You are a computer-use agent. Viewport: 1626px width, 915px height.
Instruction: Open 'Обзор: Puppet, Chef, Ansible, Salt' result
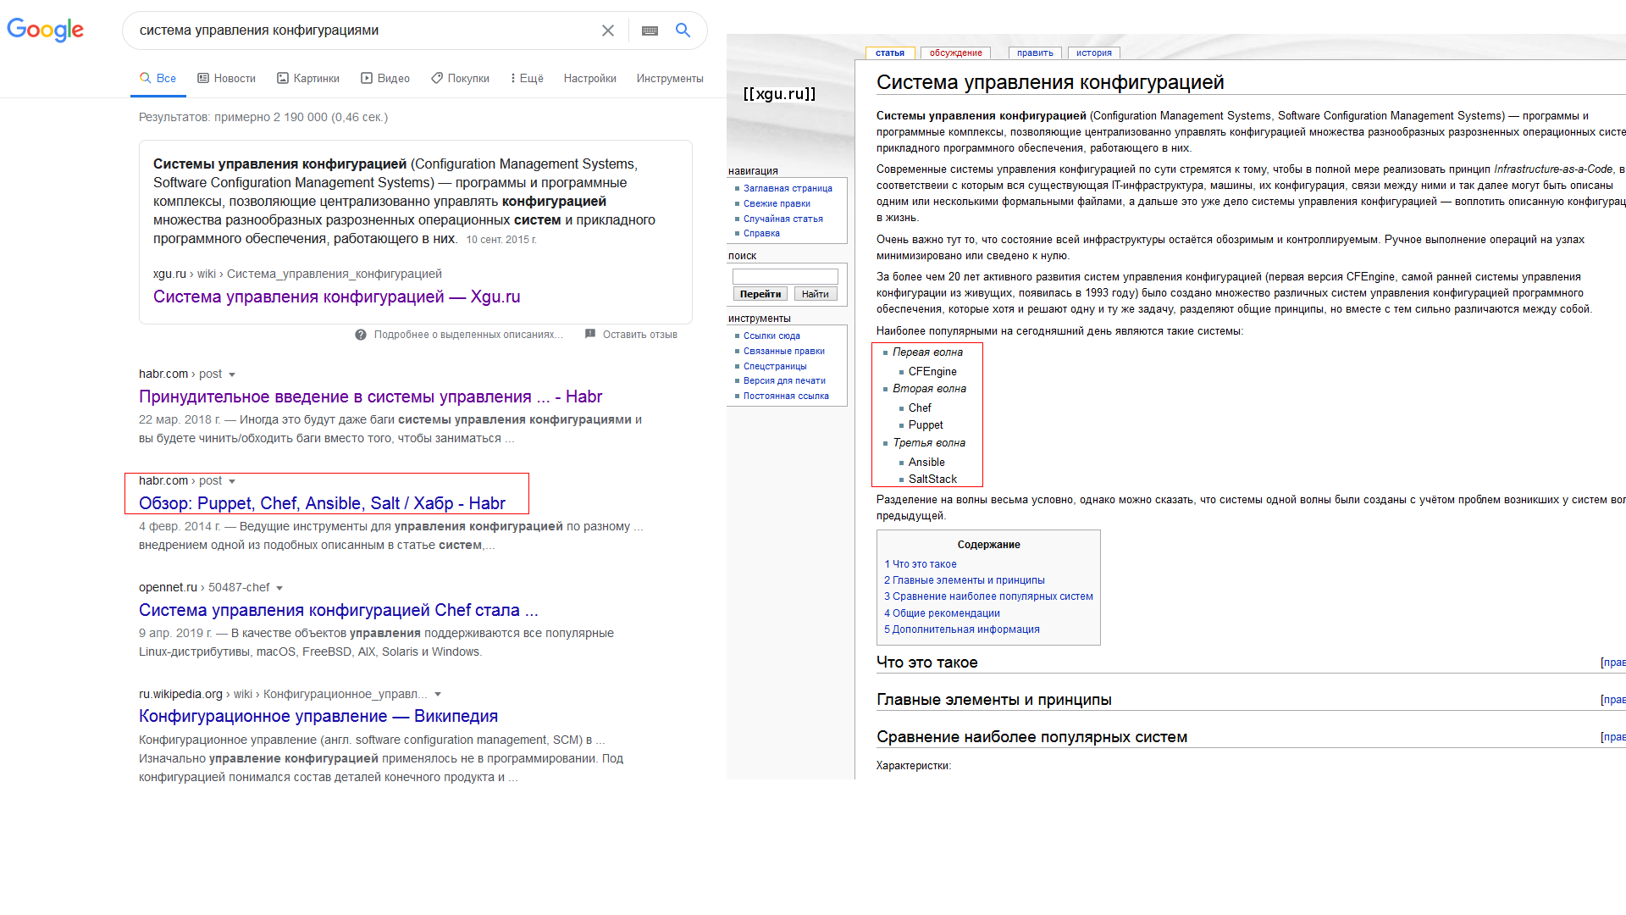(322, 503)
